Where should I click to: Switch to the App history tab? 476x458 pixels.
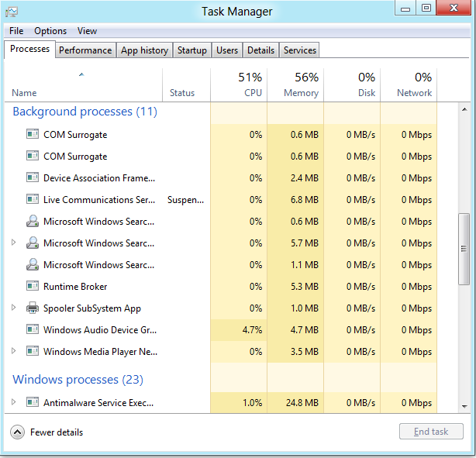click(144, 50)
